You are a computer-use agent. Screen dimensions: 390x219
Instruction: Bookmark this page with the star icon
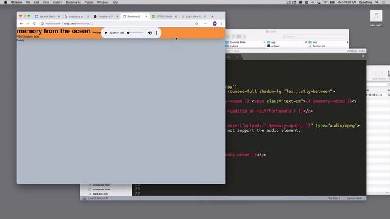click(x=196, y=24)
